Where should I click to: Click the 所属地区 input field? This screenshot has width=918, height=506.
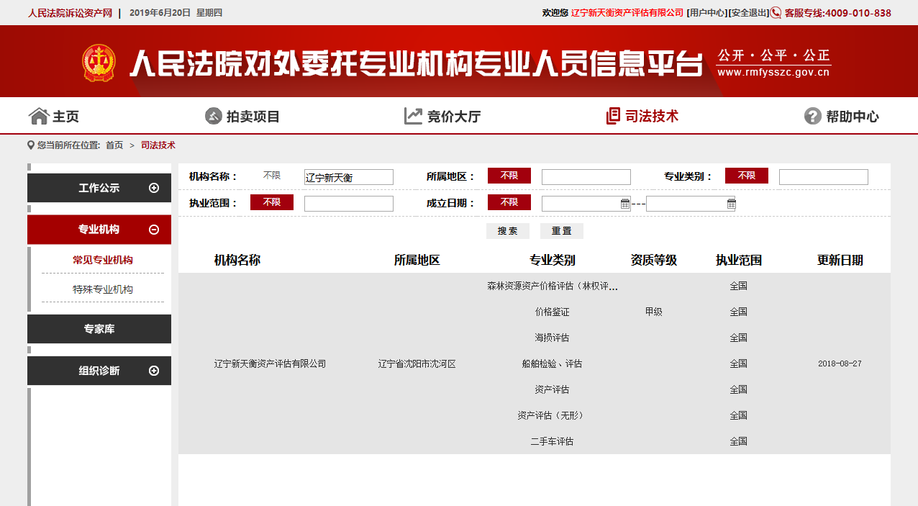(x=586, y=177)
